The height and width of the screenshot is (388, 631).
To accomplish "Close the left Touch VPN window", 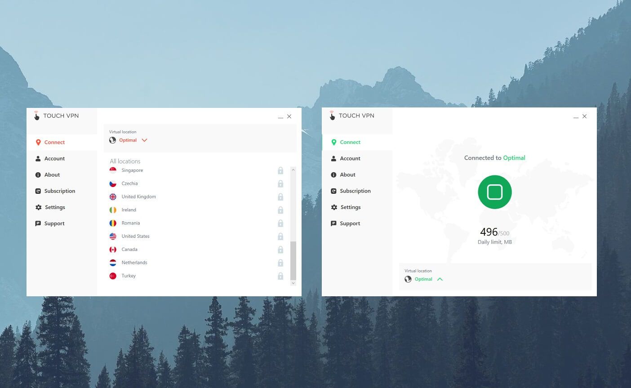I will coord(289,116).
